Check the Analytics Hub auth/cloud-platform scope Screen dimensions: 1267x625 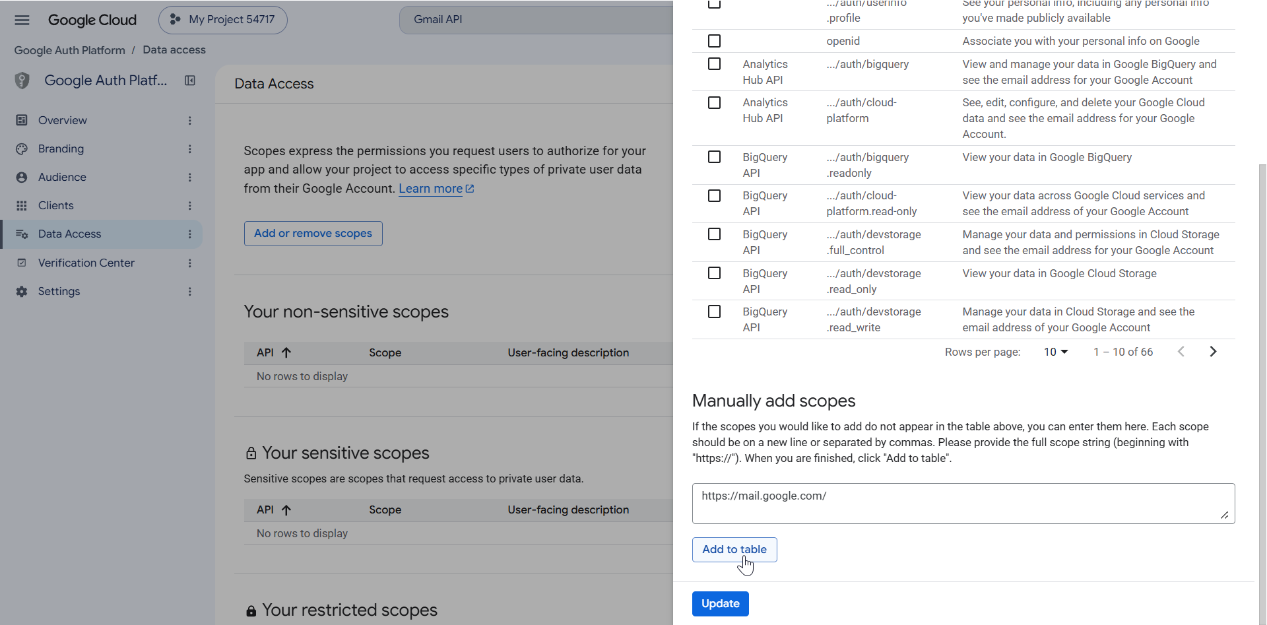click(x=714, y=102)
